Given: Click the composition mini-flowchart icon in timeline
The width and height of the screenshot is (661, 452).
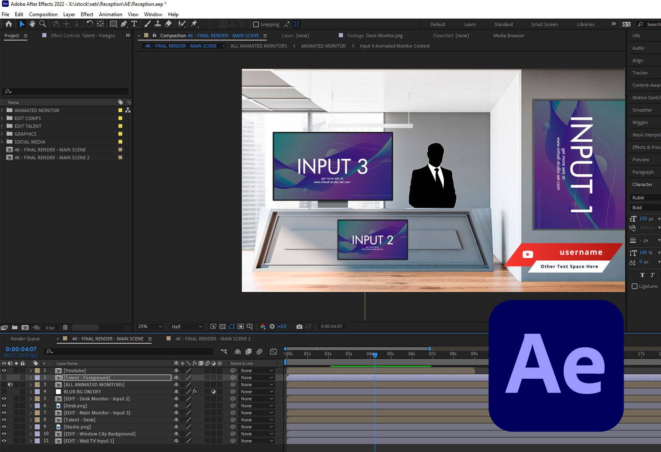Looking at the screenshot, I should [224, 352].
